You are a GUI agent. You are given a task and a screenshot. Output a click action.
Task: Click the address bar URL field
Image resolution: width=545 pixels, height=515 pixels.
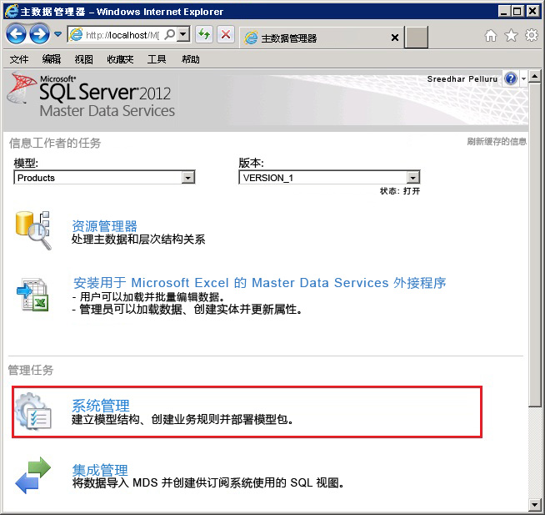117,35
